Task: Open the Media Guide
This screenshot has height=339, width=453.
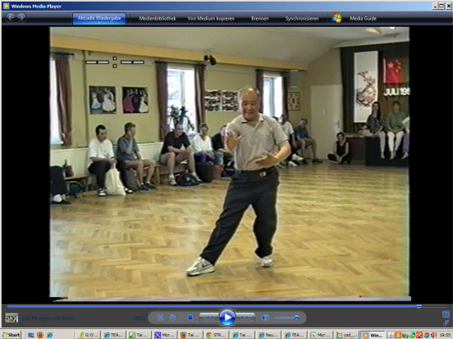Action: 364,19
